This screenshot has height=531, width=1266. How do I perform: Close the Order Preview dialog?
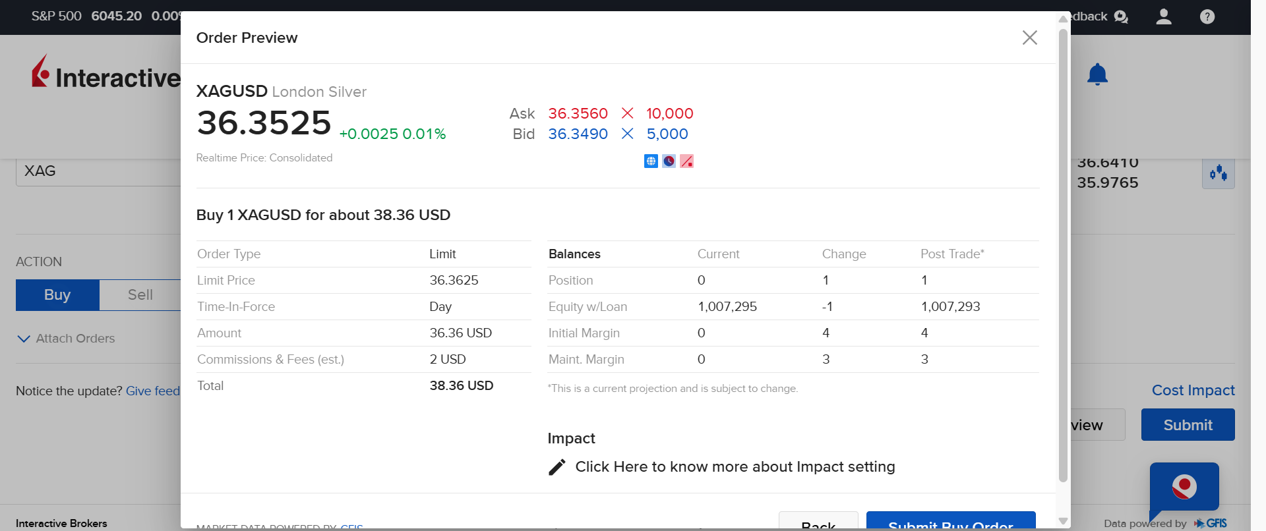click(1029, 38)
